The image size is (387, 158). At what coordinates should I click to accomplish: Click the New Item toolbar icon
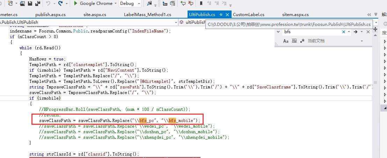pos(10,3)
